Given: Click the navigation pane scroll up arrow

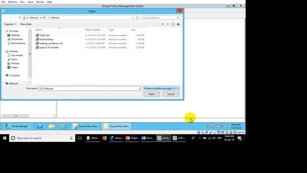Looking at the screenshot, I should (30, 29).
